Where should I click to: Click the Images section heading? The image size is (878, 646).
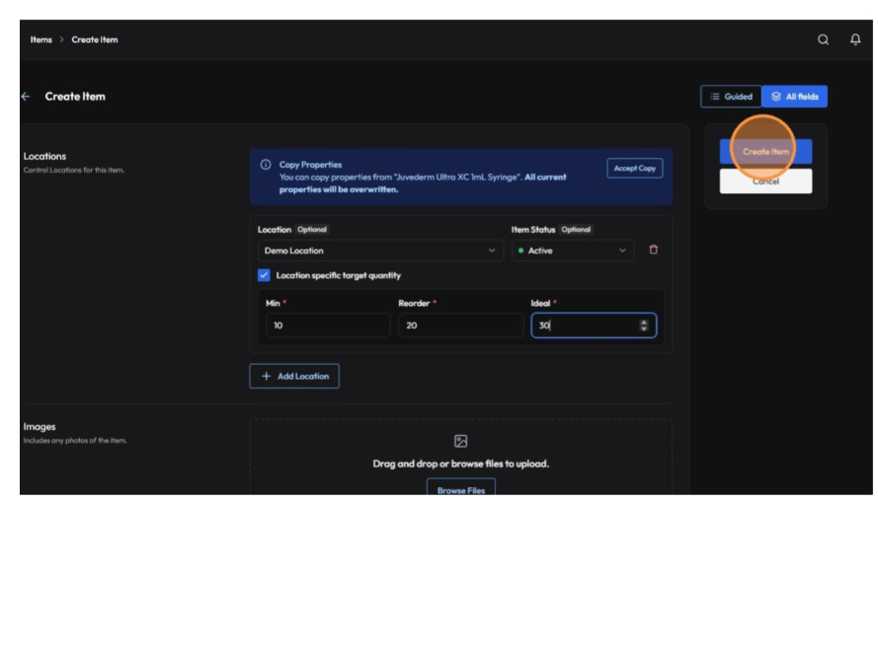(x=40, y=426)
